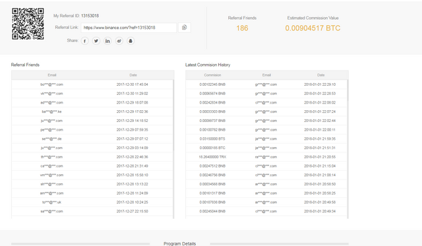Select the 18.26400000 TRX commission row

tap(266, 157)
